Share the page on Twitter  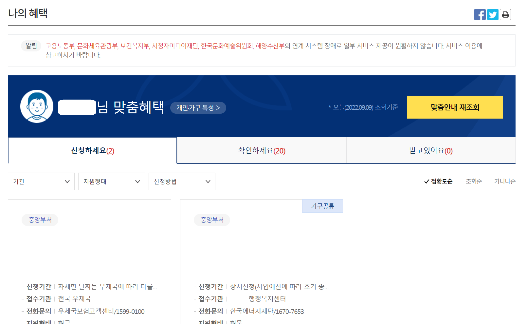(493, 14)
